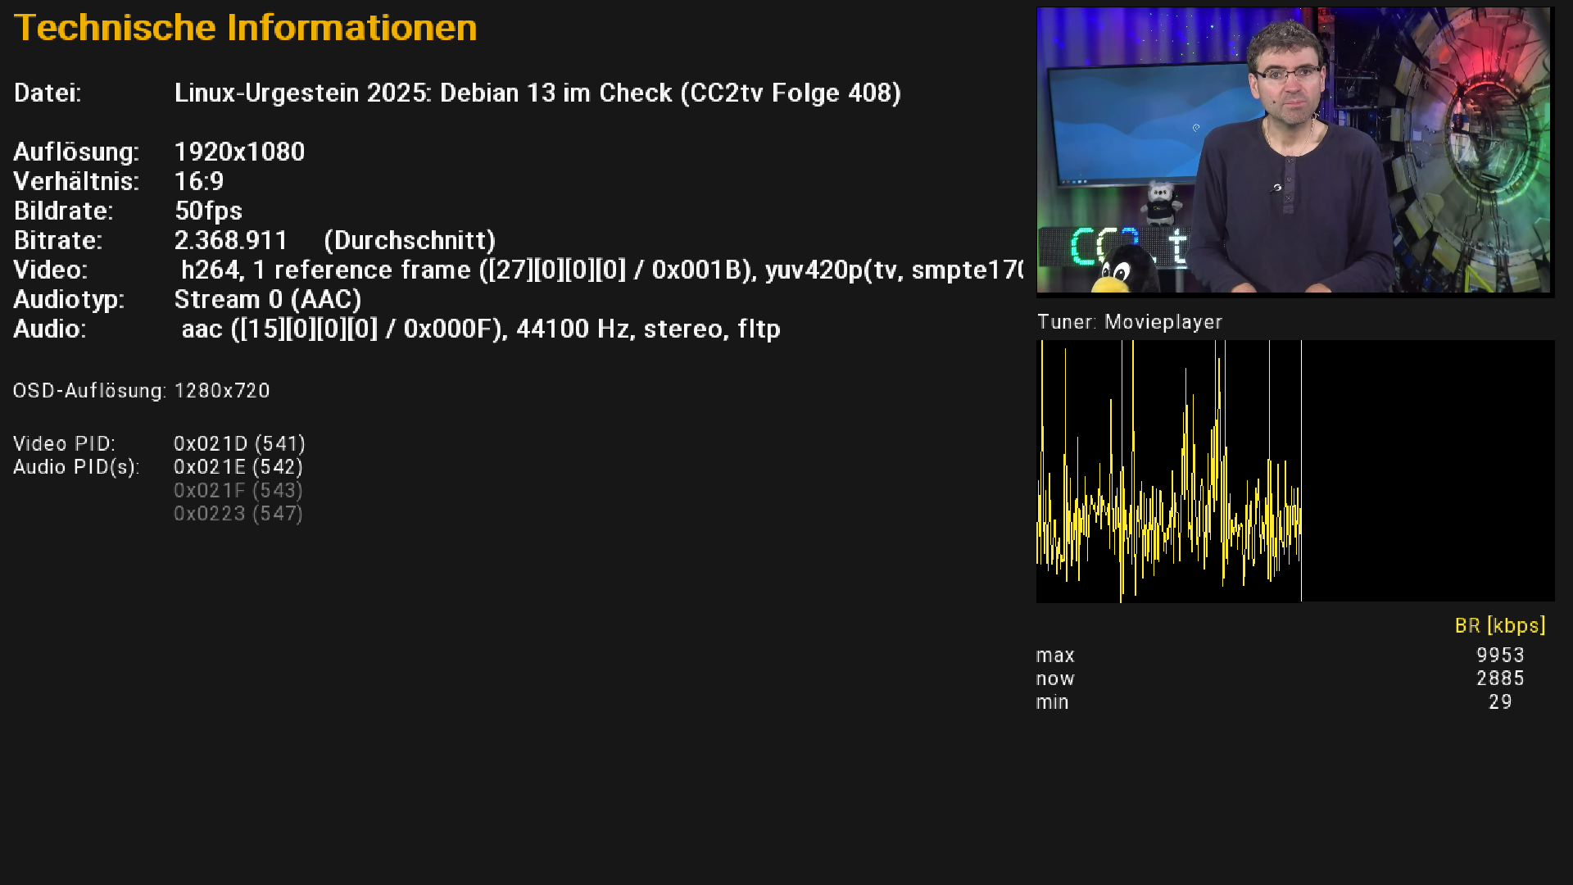Click the 1920x1080 resolution value
1573x885 pixels.
(239, 152)
